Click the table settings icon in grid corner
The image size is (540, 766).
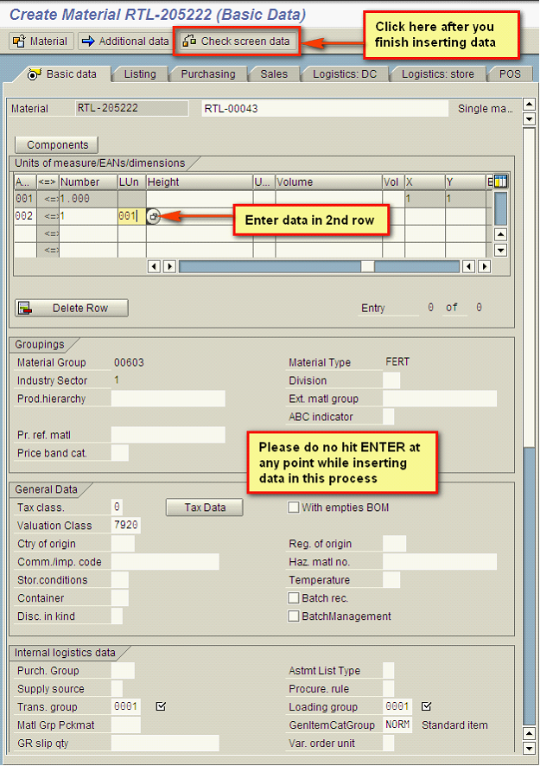point(499,182)
